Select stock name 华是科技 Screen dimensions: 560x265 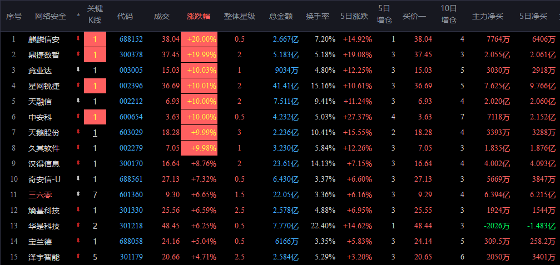[44, 226]
